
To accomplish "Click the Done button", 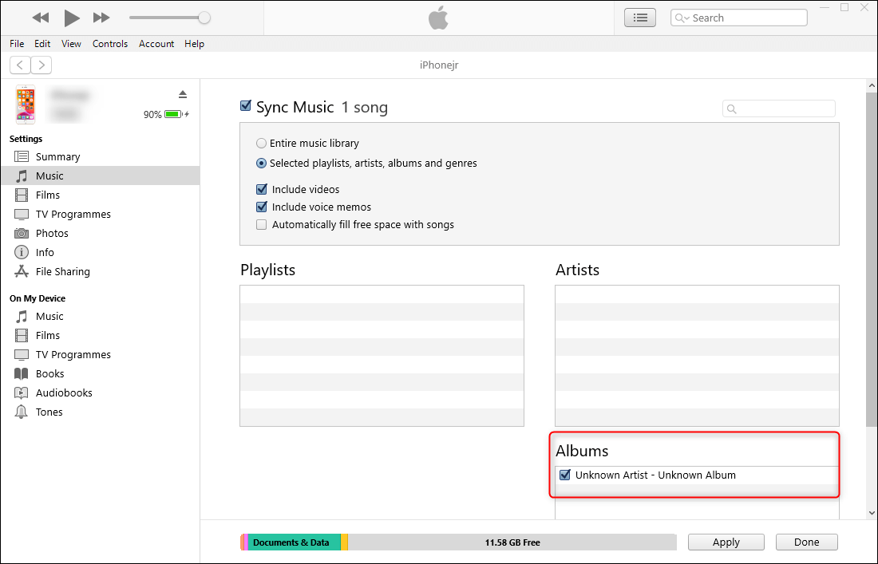I will (806, 542).
